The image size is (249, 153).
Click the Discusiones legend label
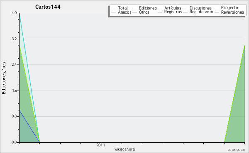[200, 8]
